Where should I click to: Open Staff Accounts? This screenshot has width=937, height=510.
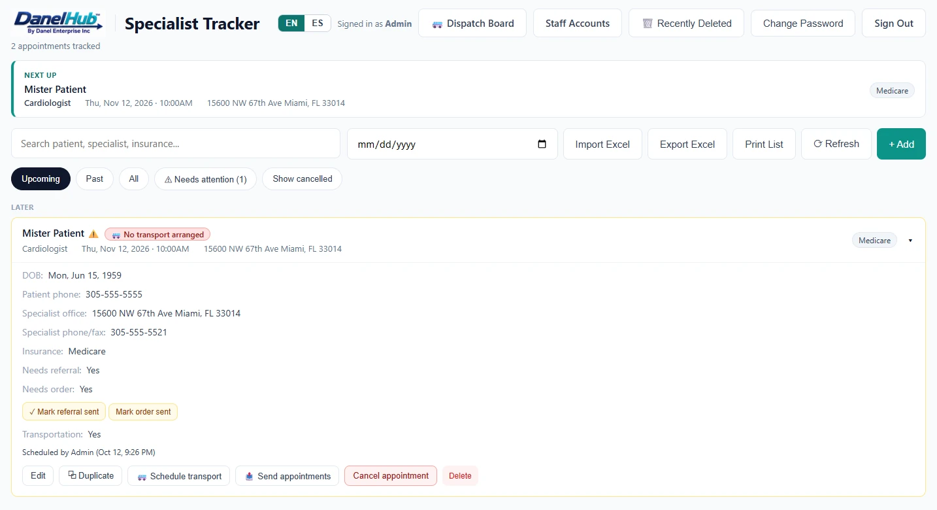pyautogui.click(x=578, y=23)
